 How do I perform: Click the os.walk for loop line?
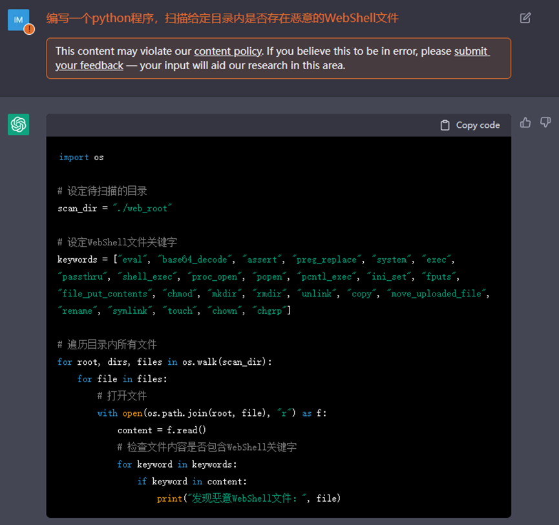point(164,362)
